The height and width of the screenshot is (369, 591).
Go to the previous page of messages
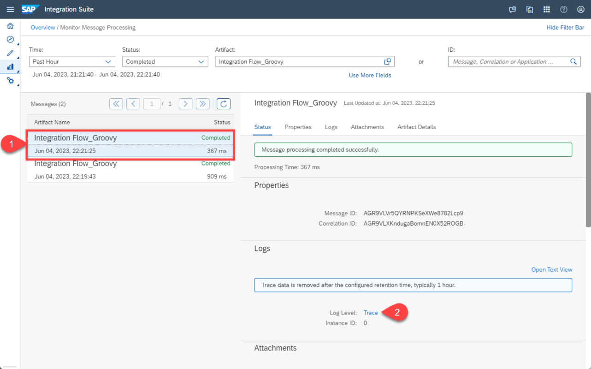pyautogui.click(x=133, y=104)
